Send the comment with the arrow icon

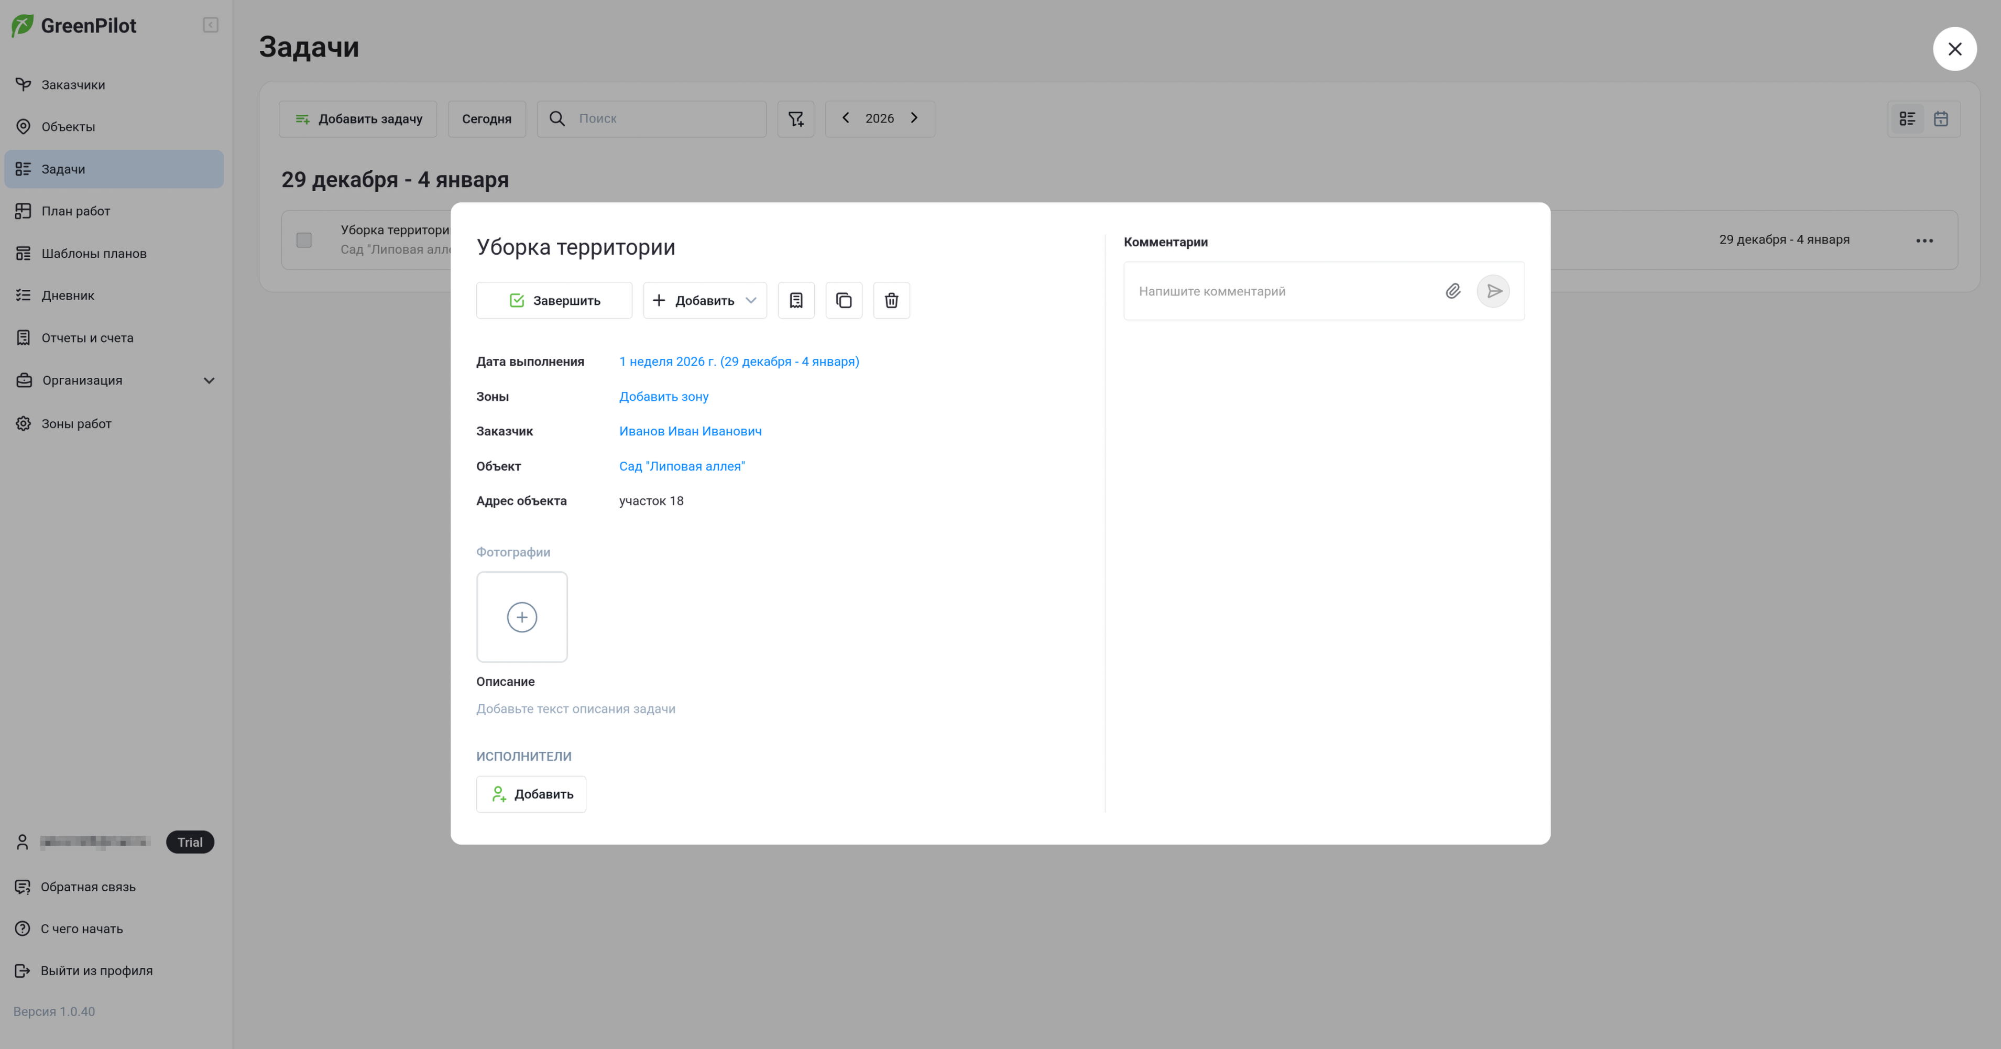coord(1493,291)
